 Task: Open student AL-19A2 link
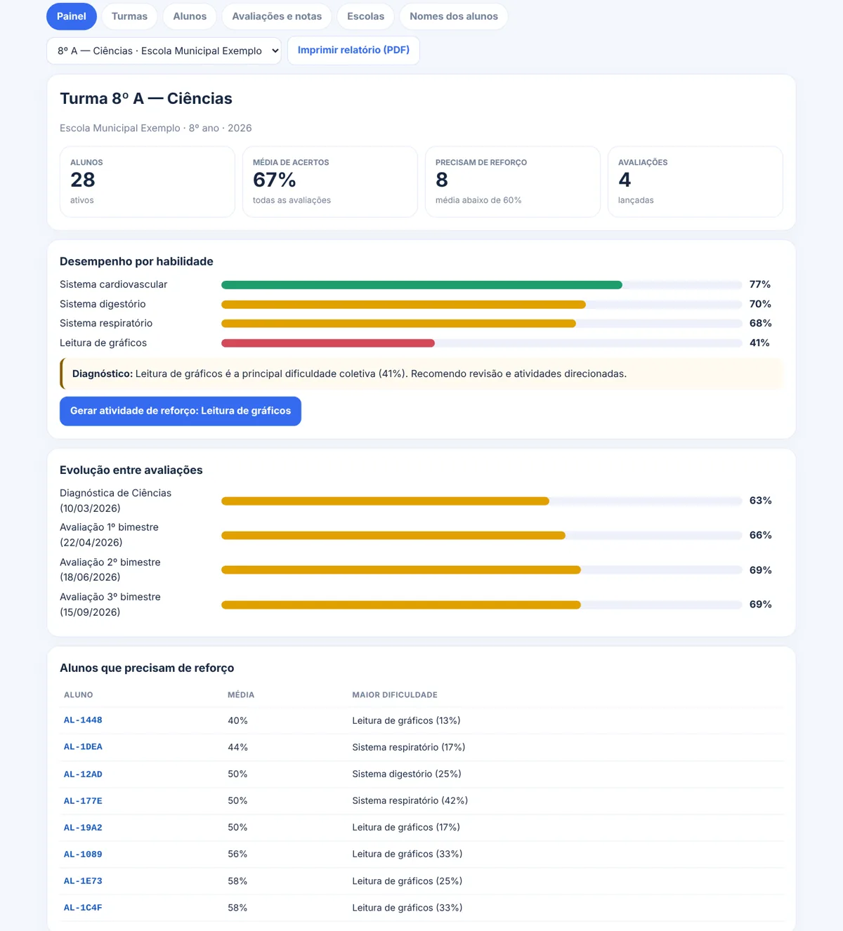(x=83, y=827)
